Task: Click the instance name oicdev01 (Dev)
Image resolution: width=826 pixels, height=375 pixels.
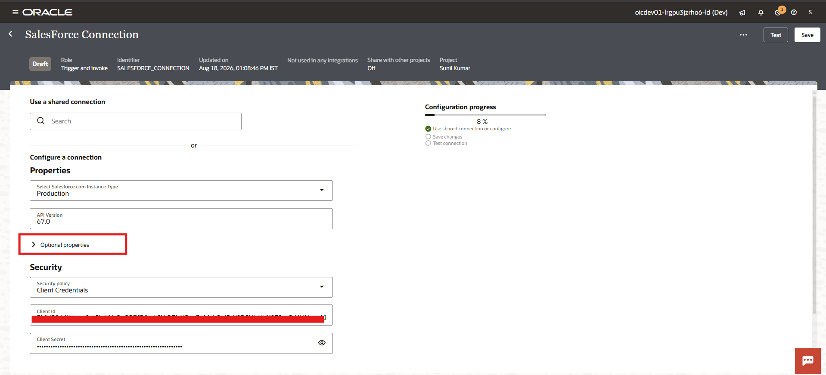Action: pos(681,12)
